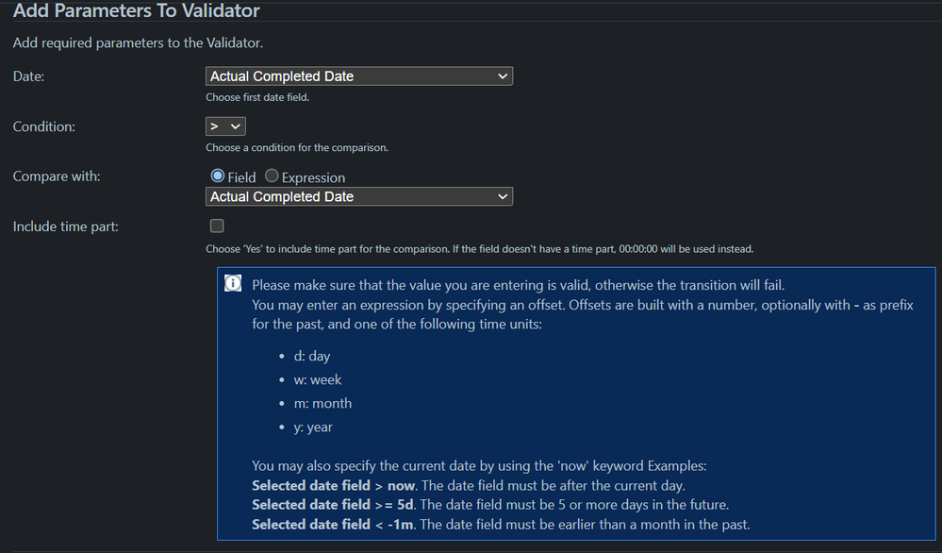Click the Add Parameters To Validator heading
Image resolution: width=942 pixels, height=553 pixels.
click(136, 11)
